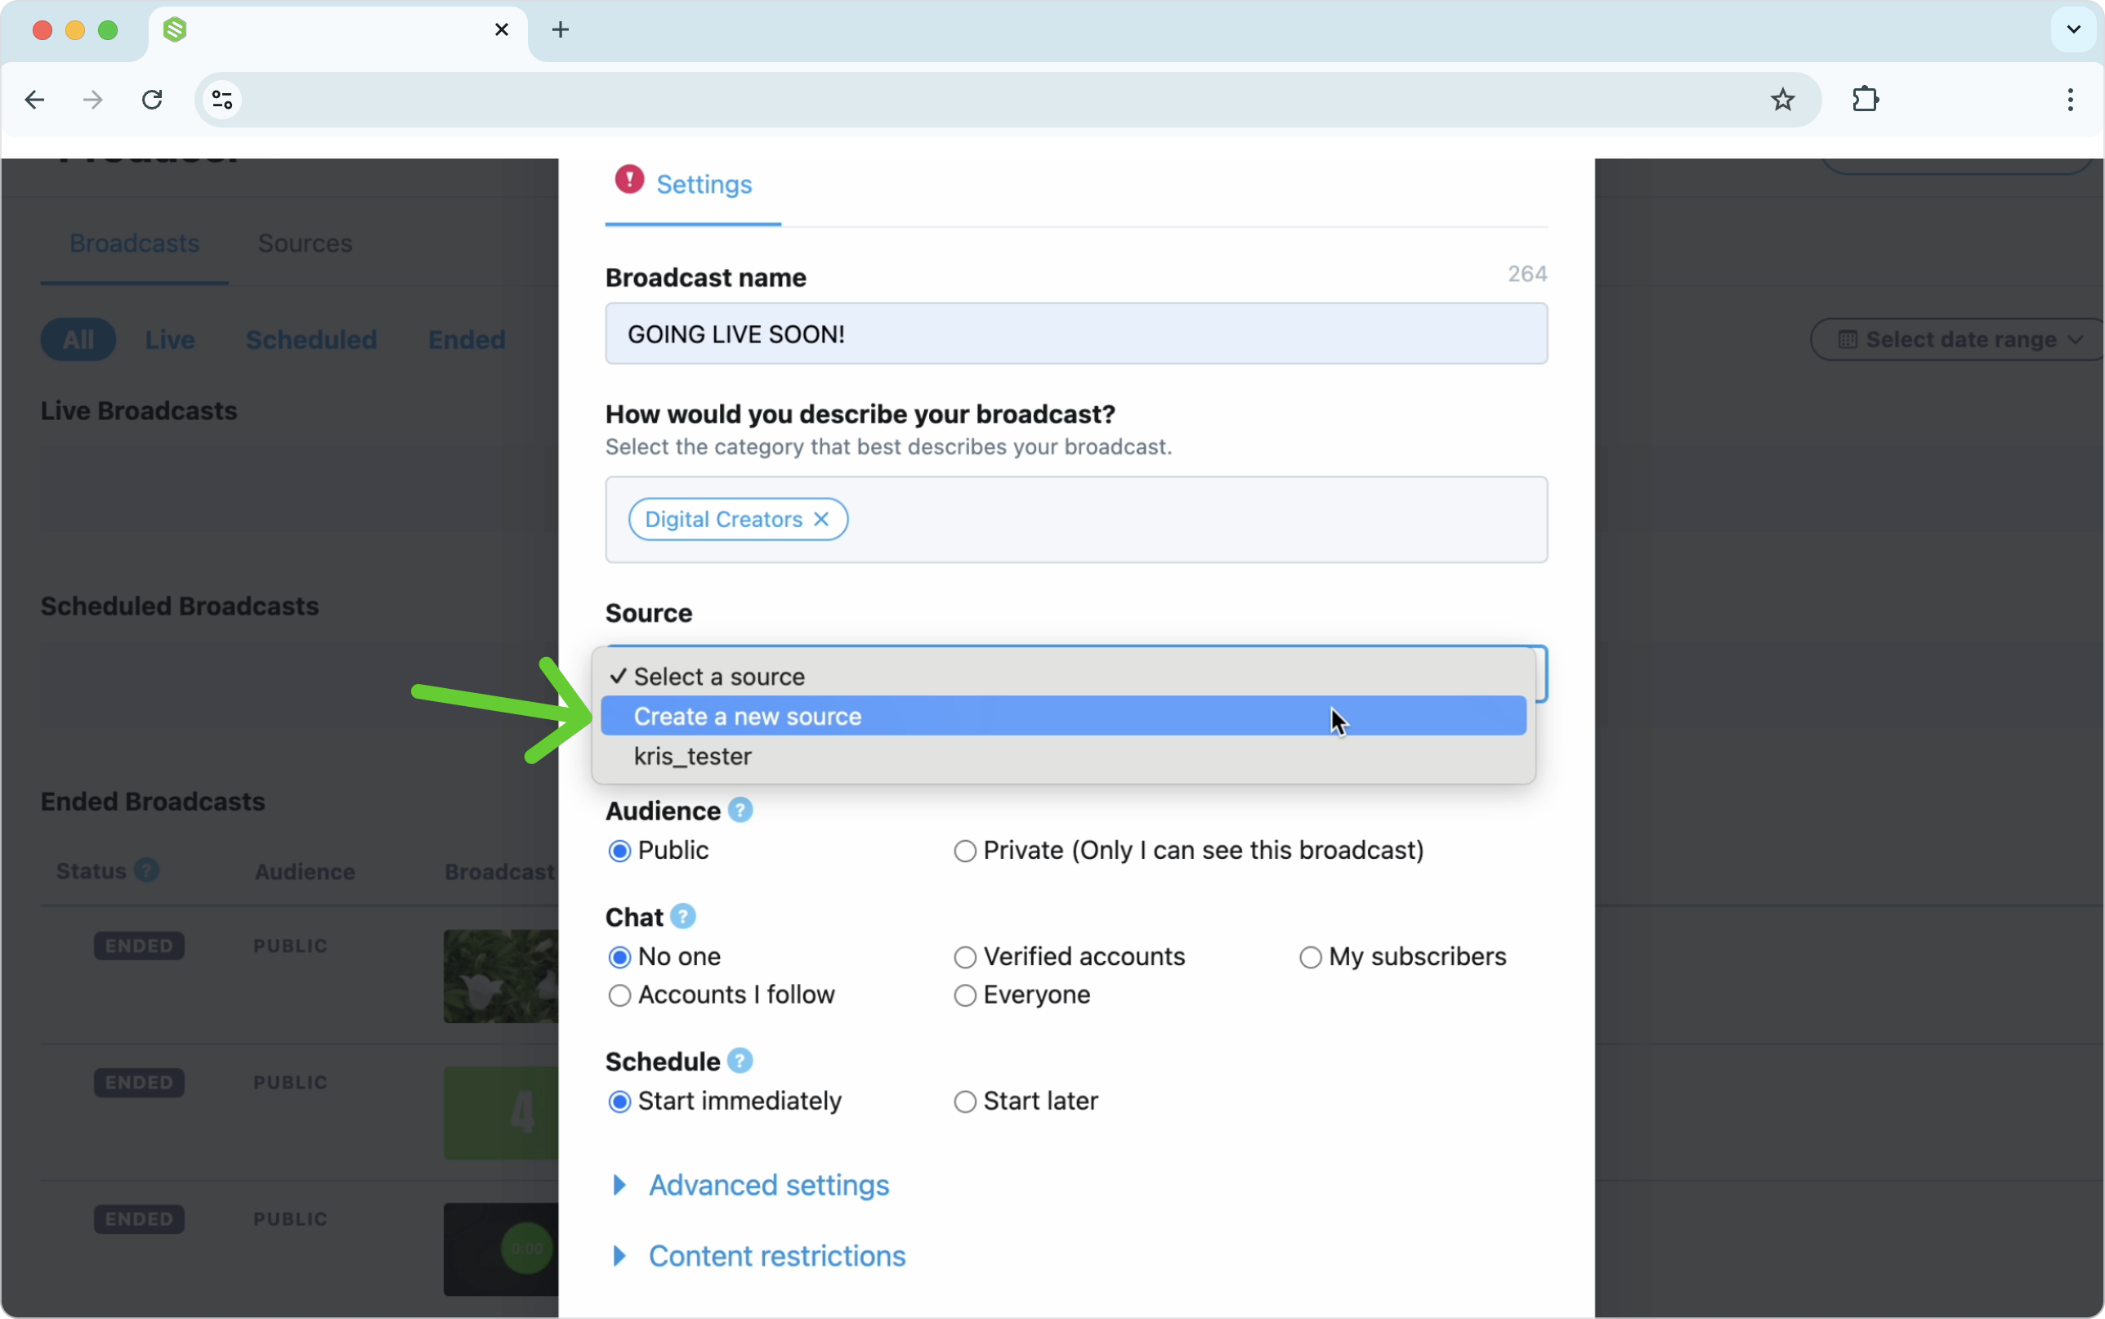Click the tab favicon logo
Image resolution: width=2105 pixels, height=1319 pixels.
(x=175, y=29)
